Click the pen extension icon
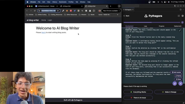The image size is (185, 104). tap(63, 11)
